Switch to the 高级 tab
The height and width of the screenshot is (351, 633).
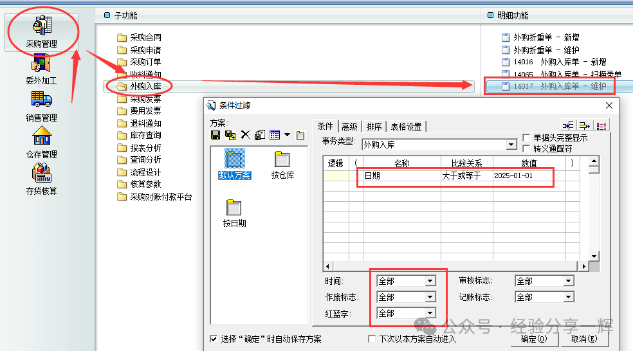coord(349,127)
